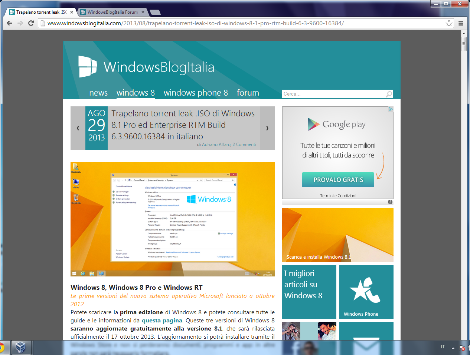
Task: Open the Chrome menu (three lines) icon
Action: (x=461, y=23)
